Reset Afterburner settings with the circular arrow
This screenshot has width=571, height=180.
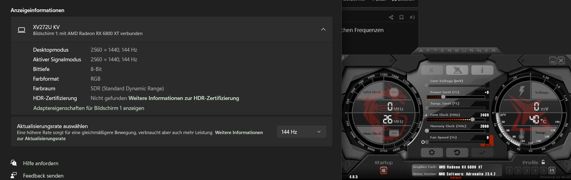(457, 153)
